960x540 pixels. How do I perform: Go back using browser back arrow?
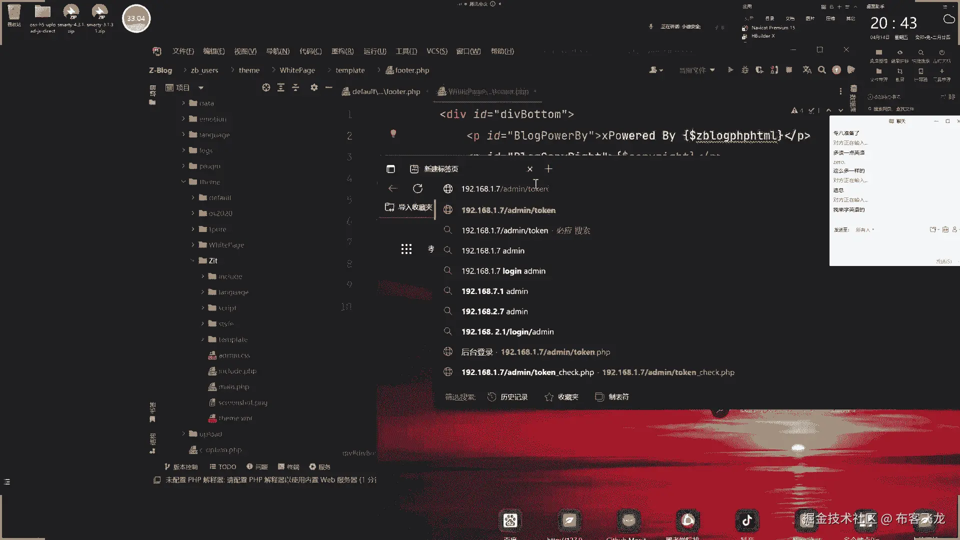[x=392, y=188]
